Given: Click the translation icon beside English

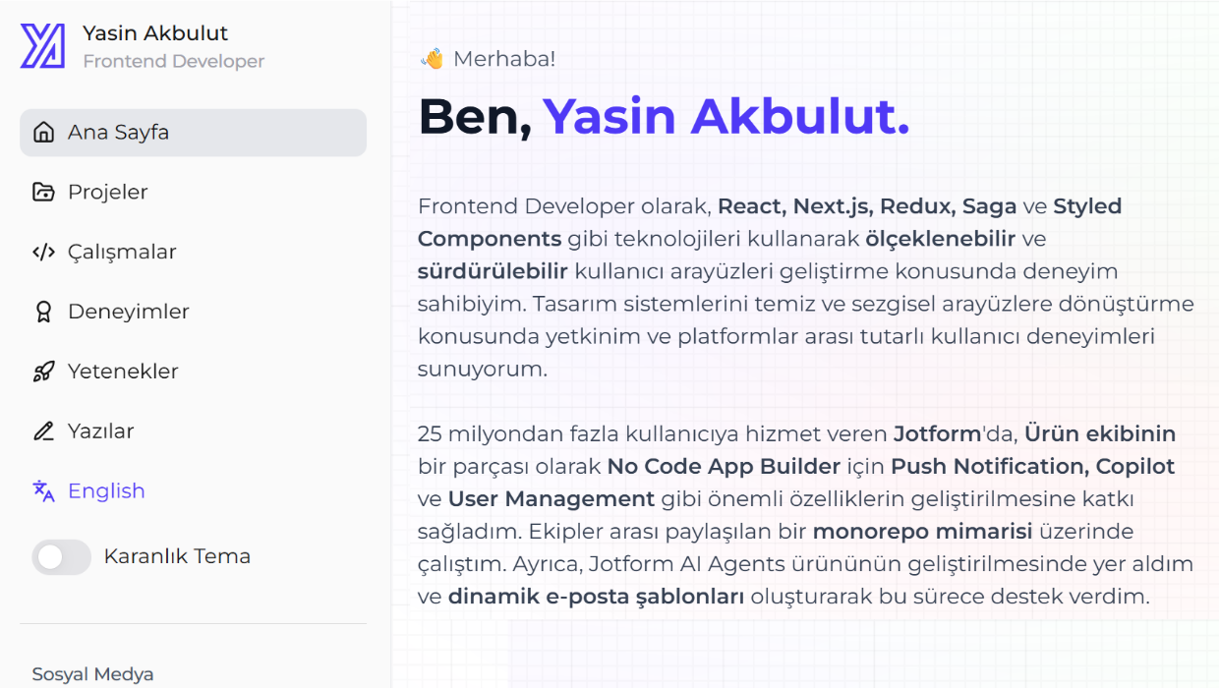Looking at the screenshot, I should [44, 490].
